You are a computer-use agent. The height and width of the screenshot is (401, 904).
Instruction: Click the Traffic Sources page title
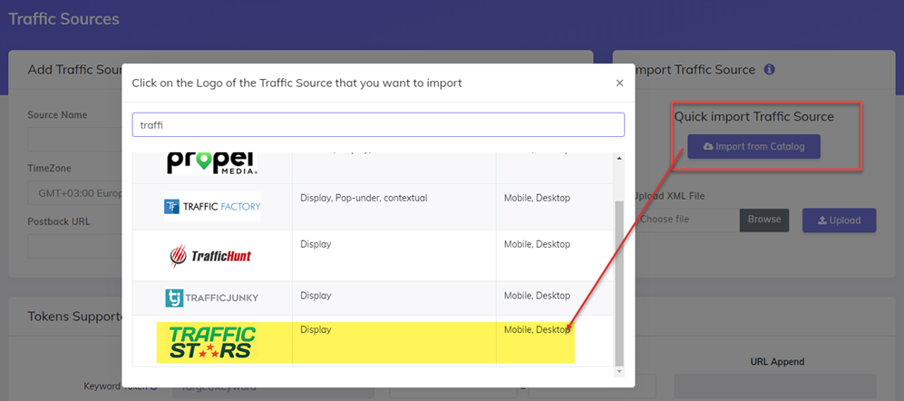pyautogui.click(x=64, y=18)
